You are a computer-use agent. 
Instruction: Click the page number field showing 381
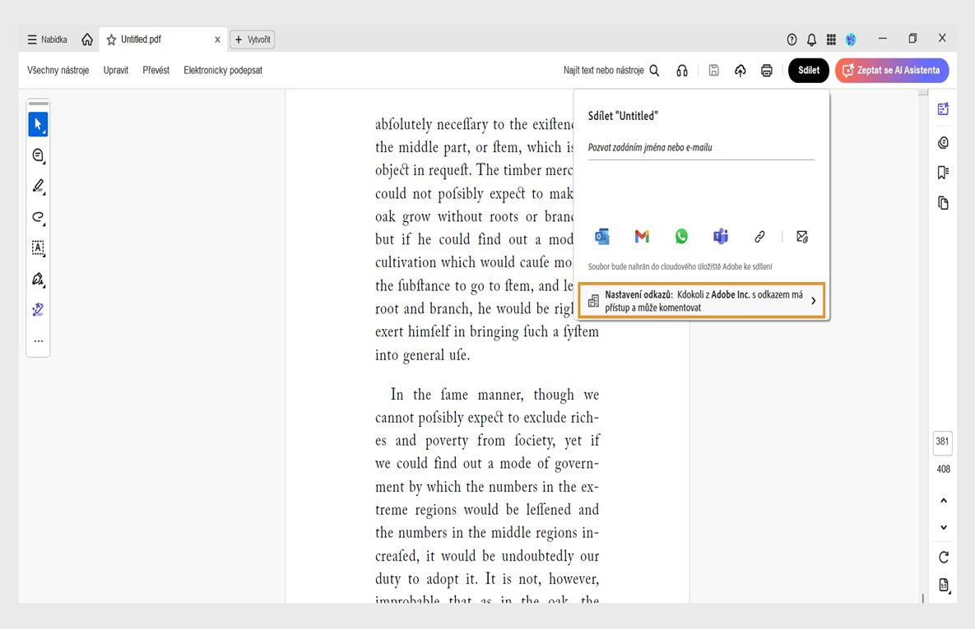(942, 442)
